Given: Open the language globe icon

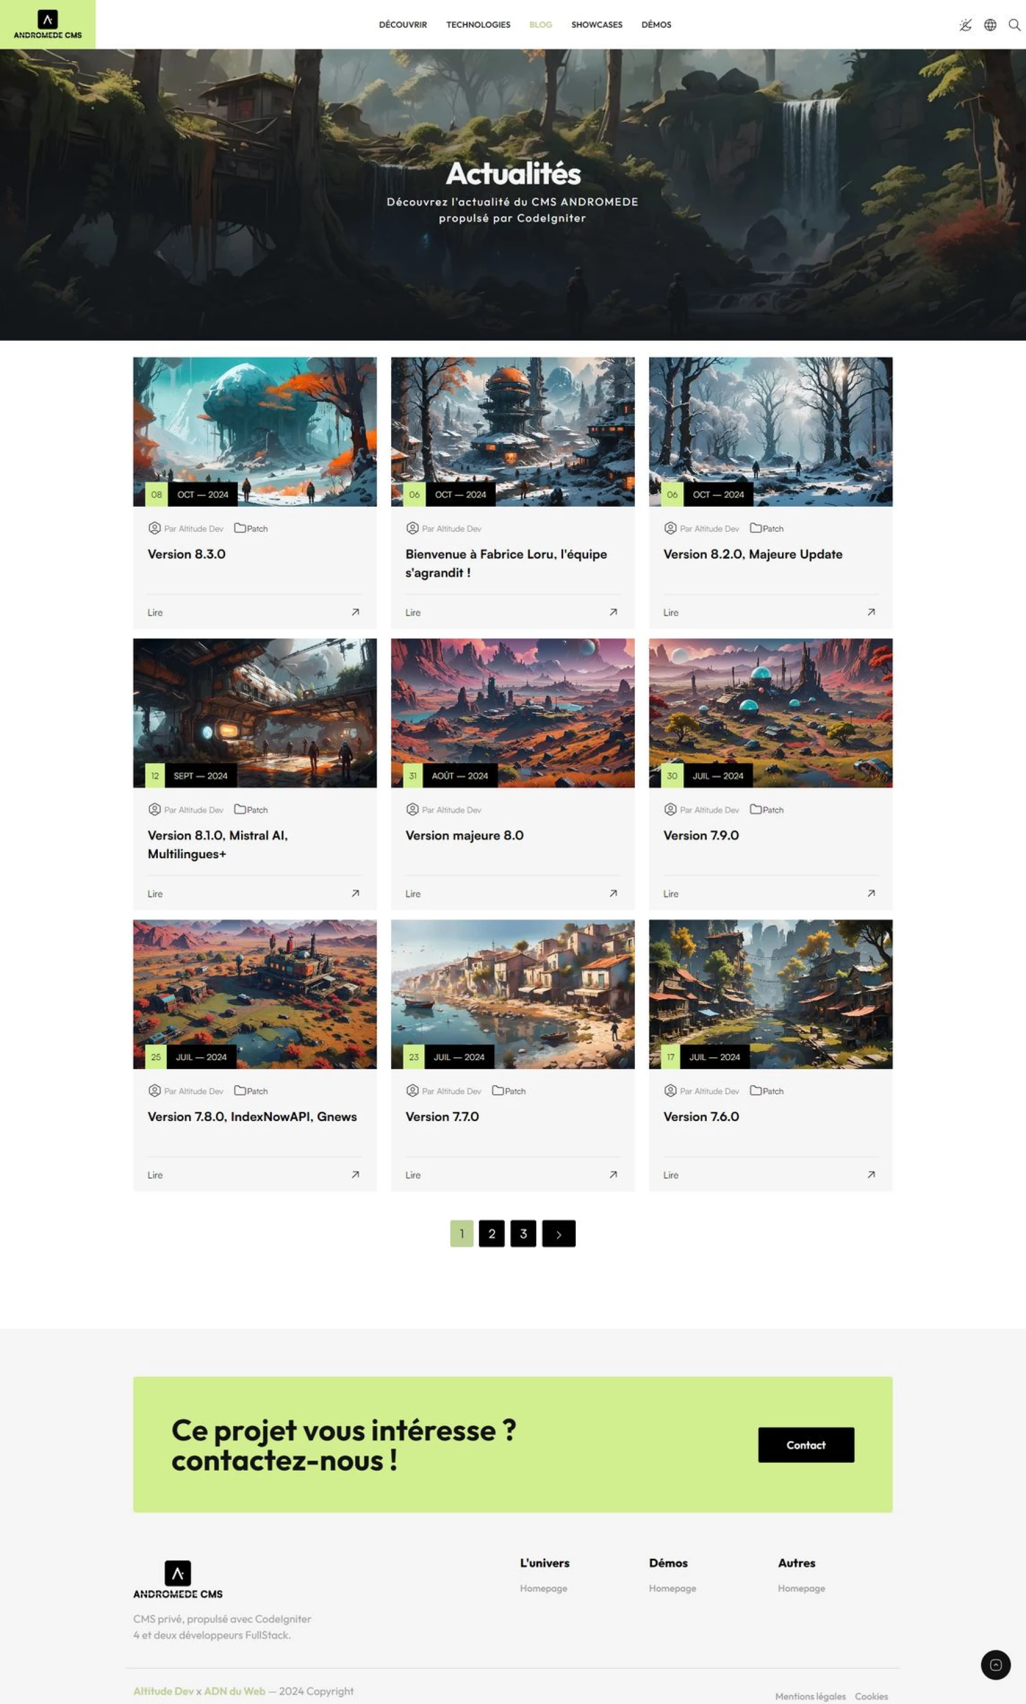Looking at the screenshot, I should click(x=990, y=25).
